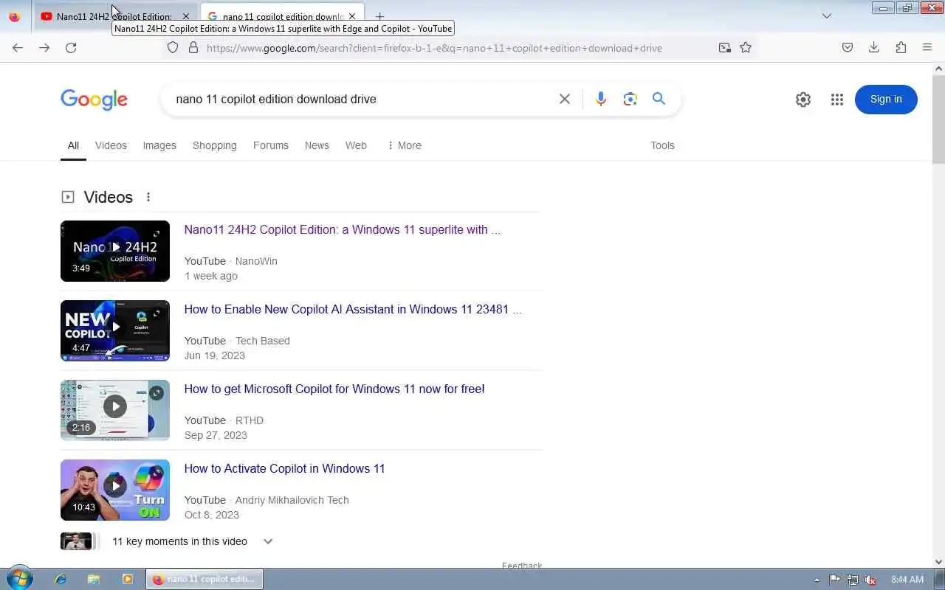The width and height of the screenshot is (945, 590).
Task: Open the muted volume tray icon
Action: click(x=871, y=580)
